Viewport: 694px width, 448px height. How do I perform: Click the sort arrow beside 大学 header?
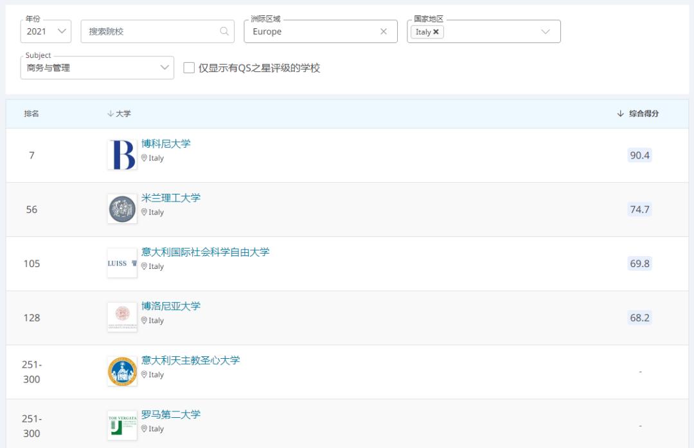click(x=111, y=114)
